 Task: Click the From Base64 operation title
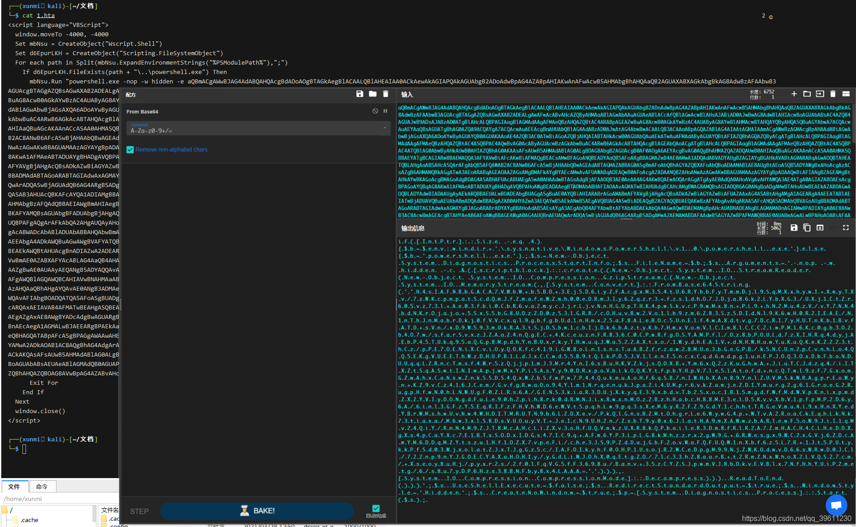(142, 112)
